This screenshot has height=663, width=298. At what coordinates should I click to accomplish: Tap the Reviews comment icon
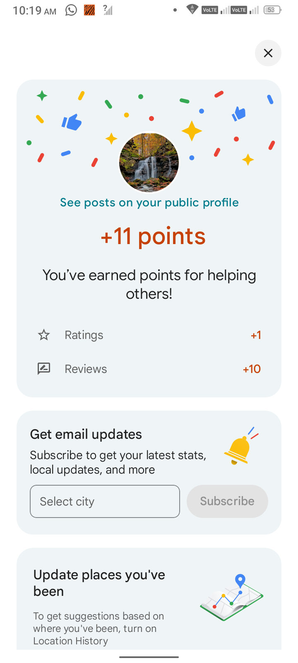[x=44, y=368]
